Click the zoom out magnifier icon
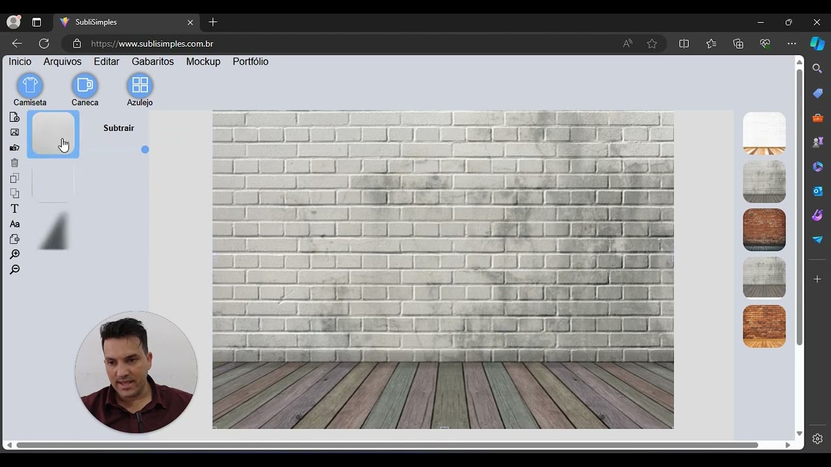 14,270
